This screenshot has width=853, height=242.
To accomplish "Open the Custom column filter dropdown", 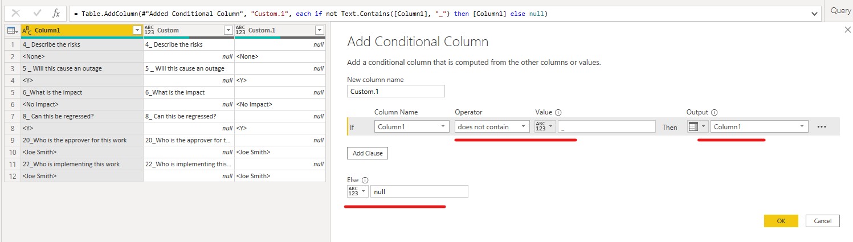I will [228, 30].
